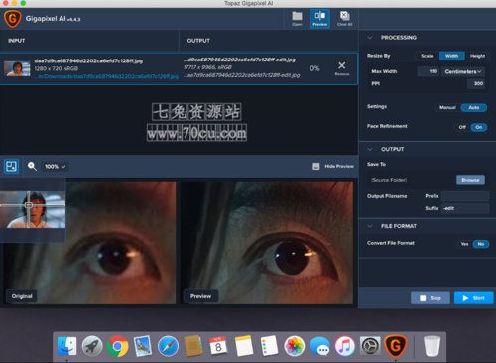Click the Suffix input field
The height and width of the screenshot is (363, 496).
[x=465, y=208]
